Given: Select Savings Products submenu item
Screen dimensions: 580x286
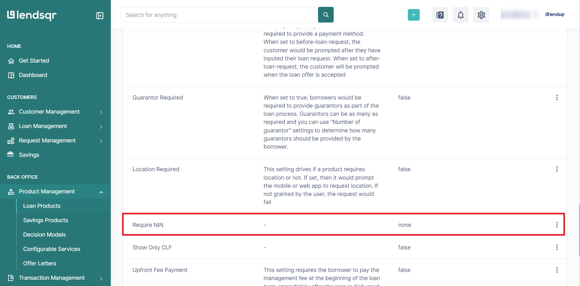Looking at the screenshot, I should pos(45,220).
